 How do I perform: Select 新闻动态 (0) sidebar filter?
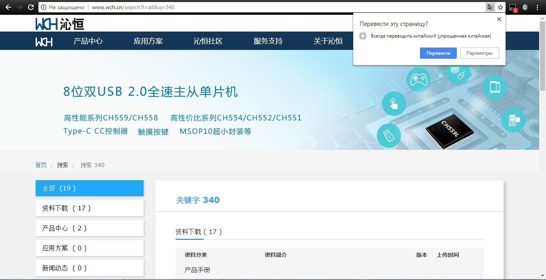[x=90, y=268]
